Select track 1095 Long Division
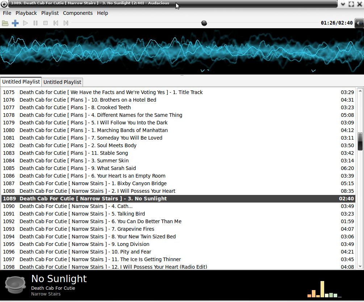 tap(178, 244)
